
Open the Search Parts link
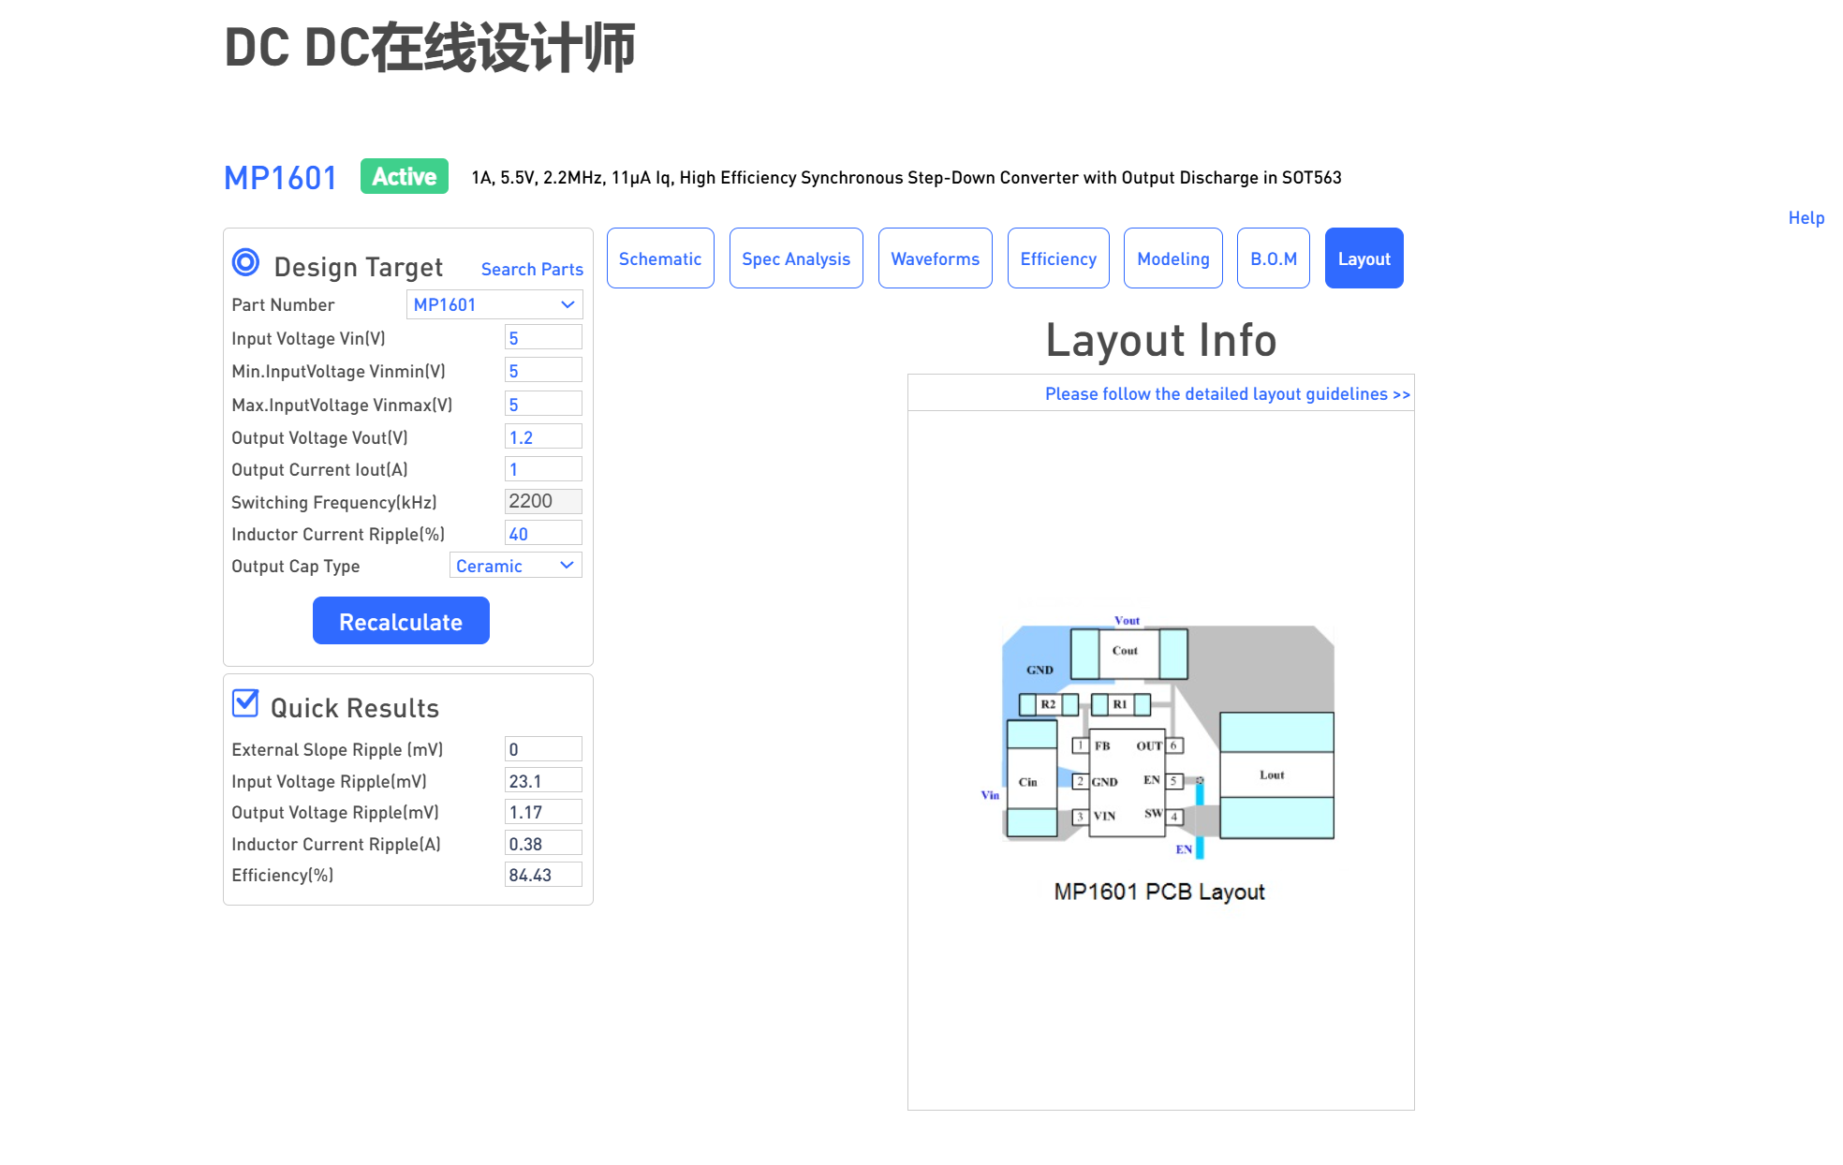pyautogui.click(x=532, y=270)
